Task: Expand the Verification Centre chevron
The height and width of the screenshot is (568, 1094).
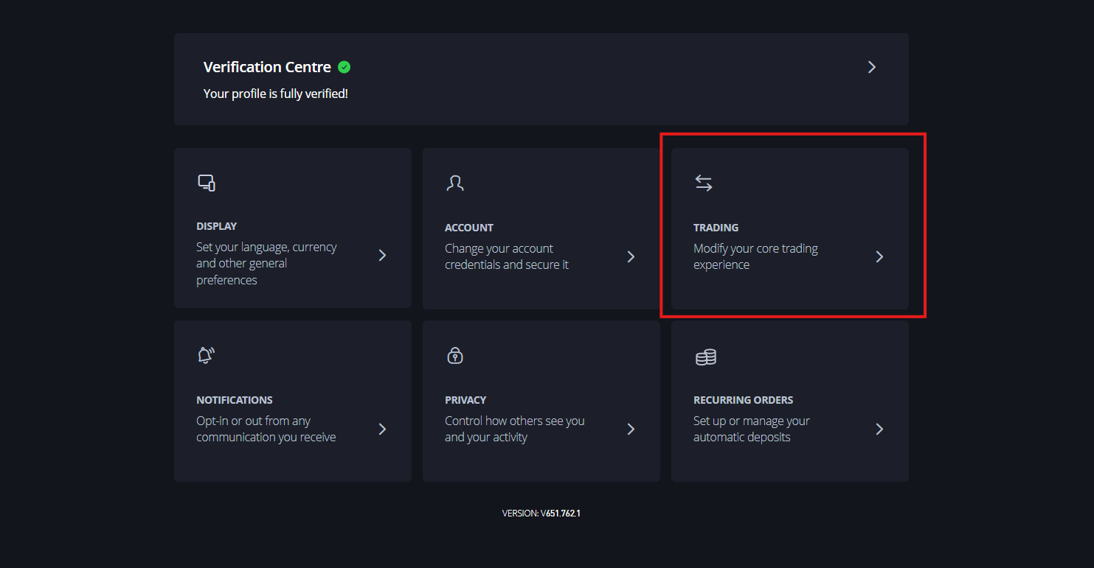Action: tap(871, 66)
